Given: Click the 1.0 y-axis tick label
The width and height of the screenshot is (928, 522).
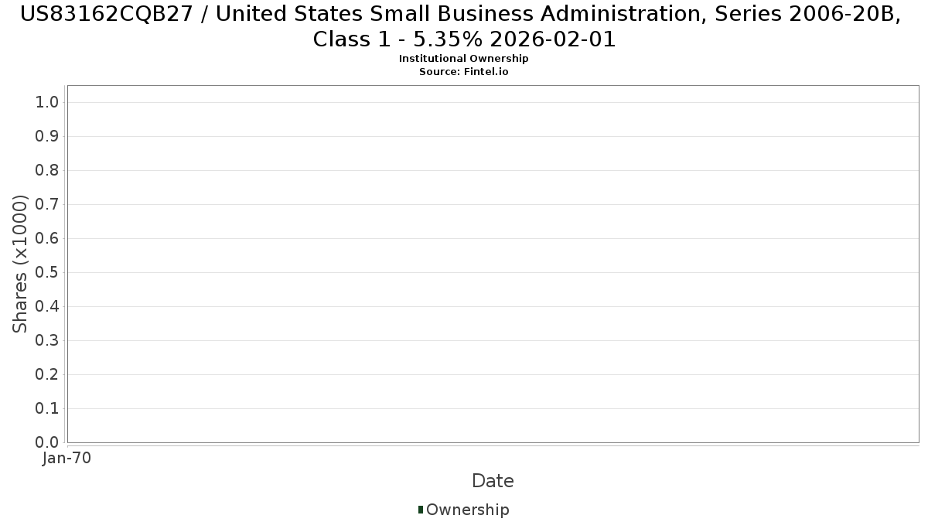Looking at the screenshot, I should click(x=48, y=103).
